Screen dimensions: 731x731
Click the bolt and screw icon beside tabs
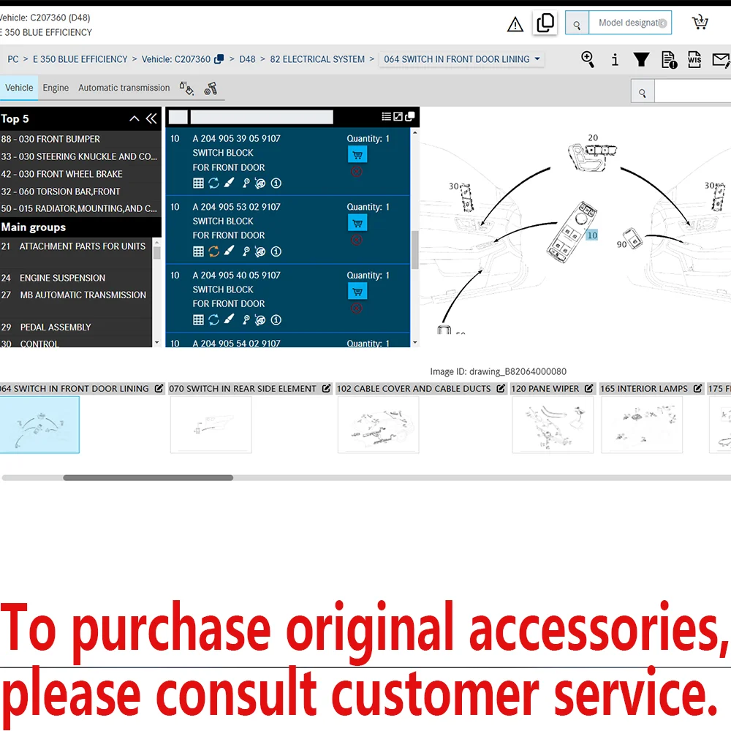(x=211, y=88)
